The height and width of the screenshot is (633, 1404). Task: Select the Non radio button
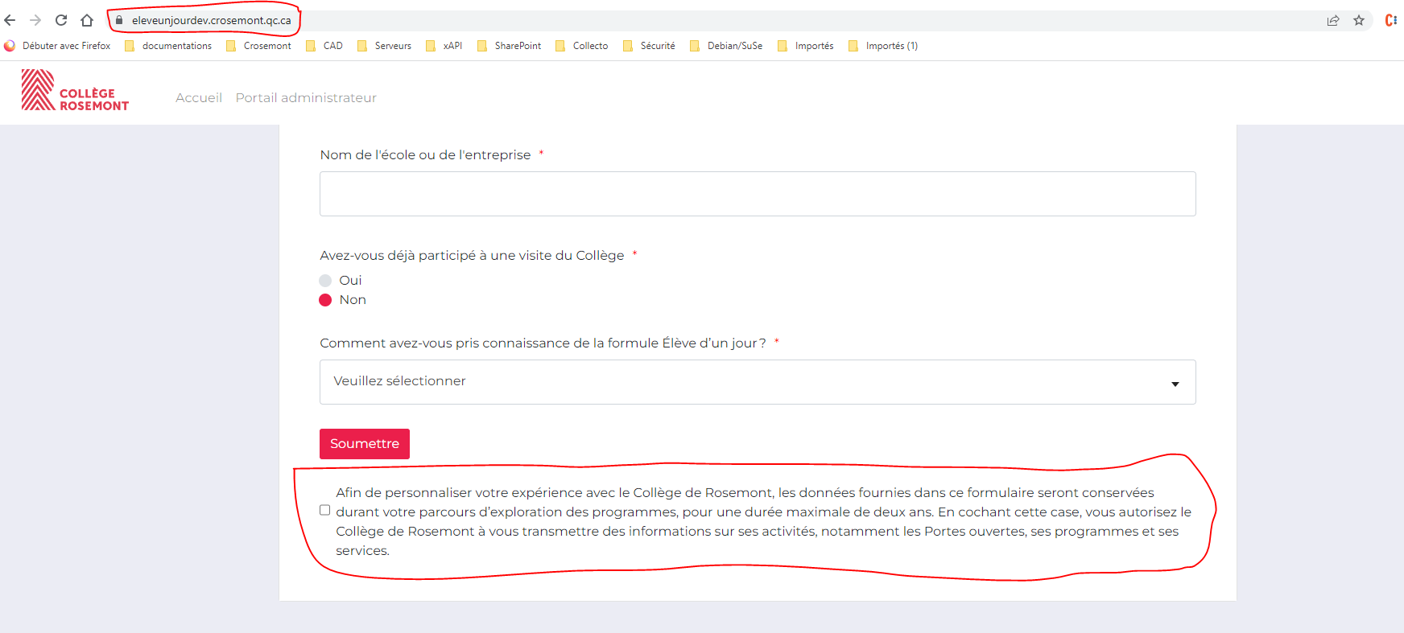[x=325, y=300]
